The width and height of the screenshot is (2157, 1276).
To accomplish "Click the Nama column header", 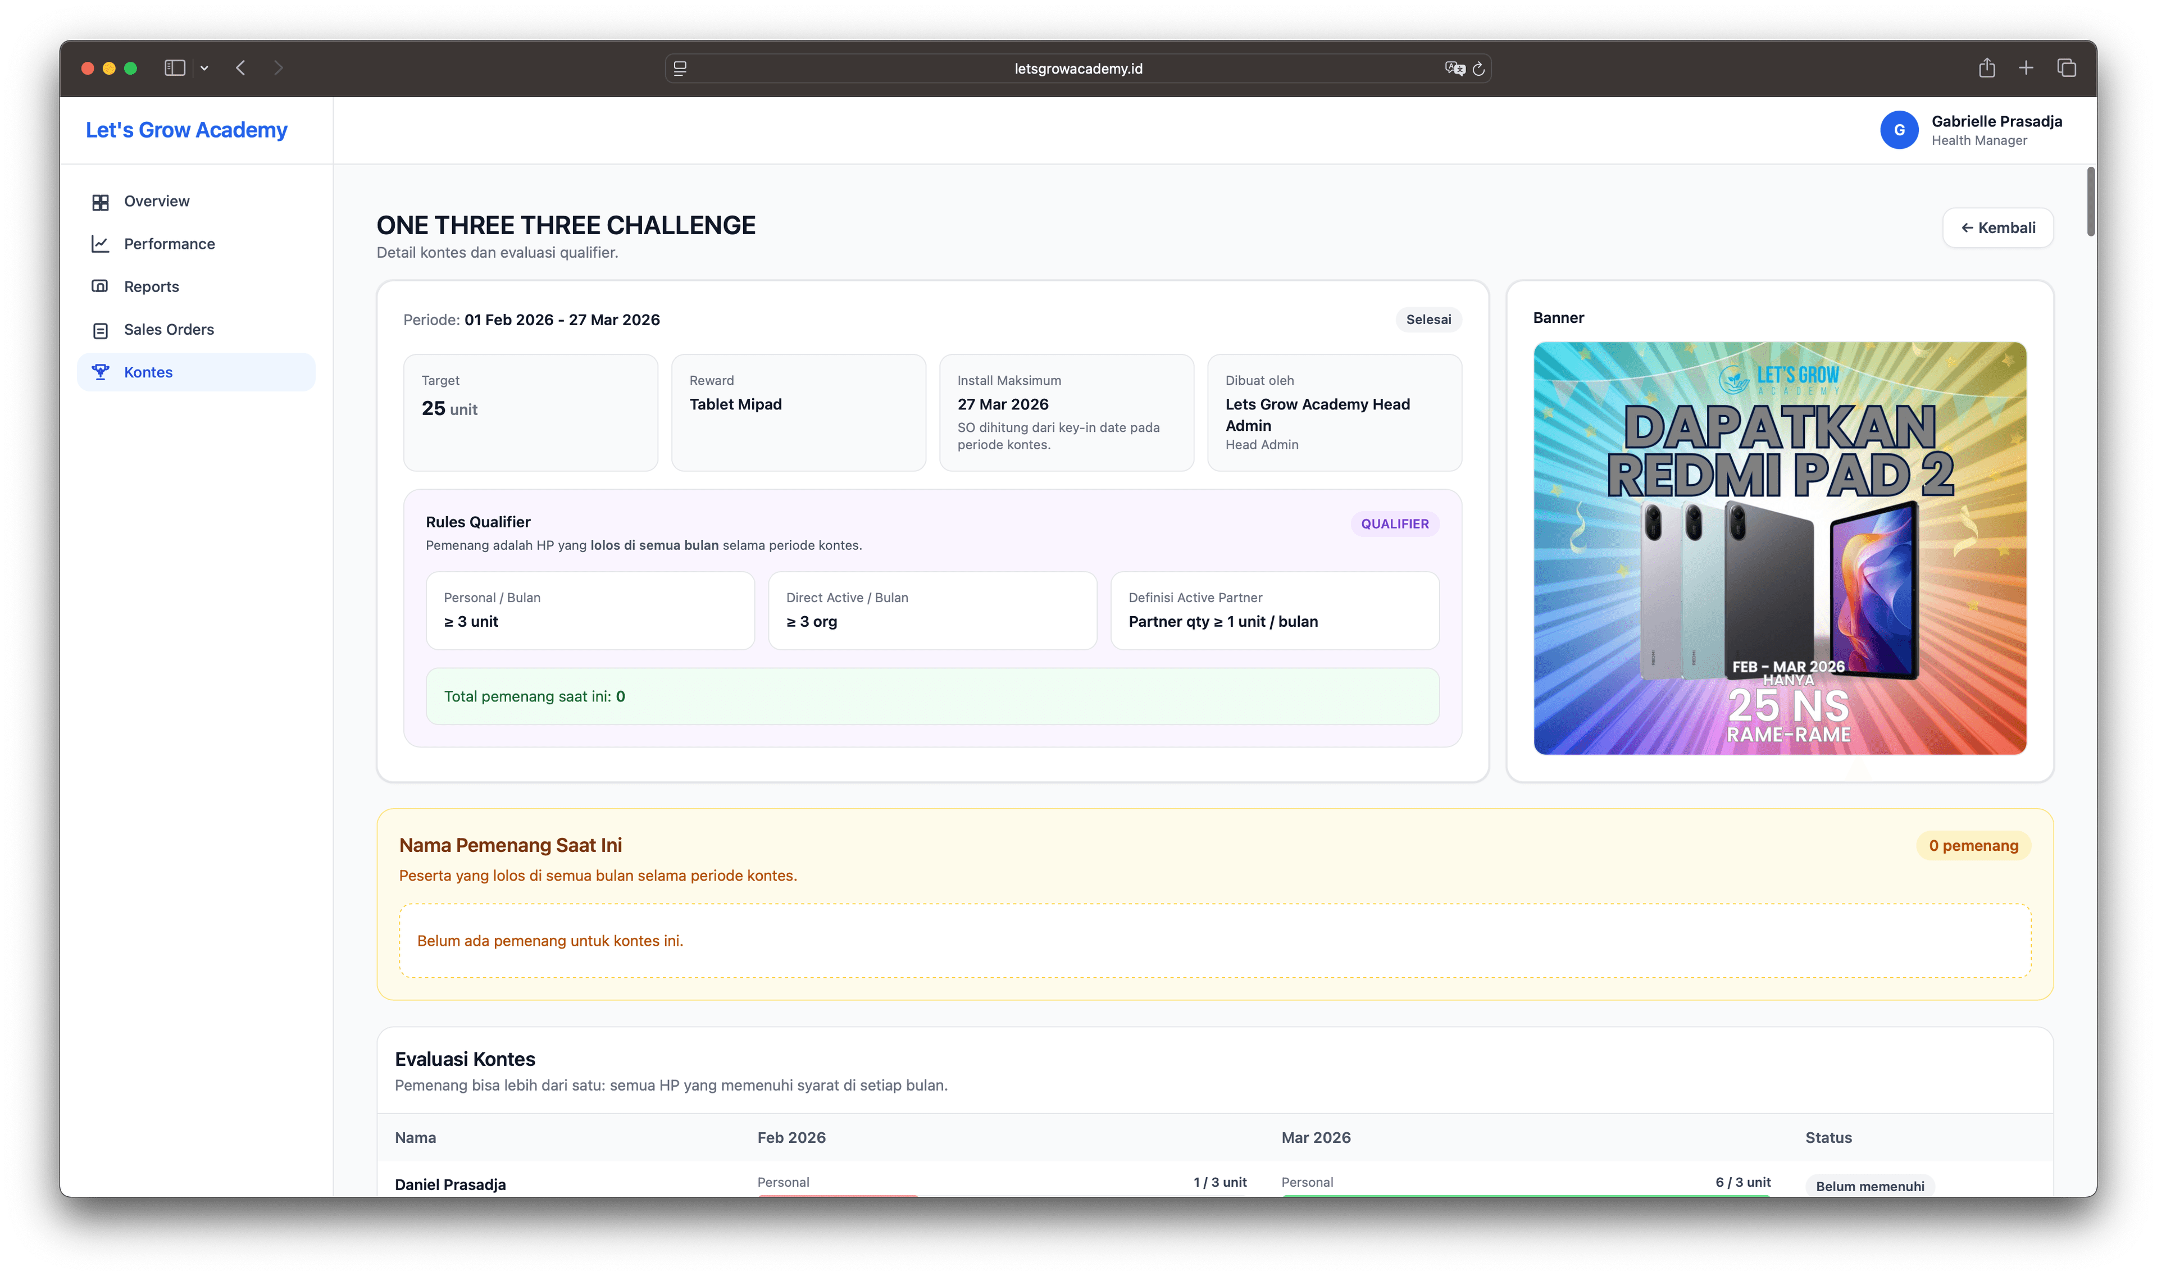I will click(x=415, y=1138).
